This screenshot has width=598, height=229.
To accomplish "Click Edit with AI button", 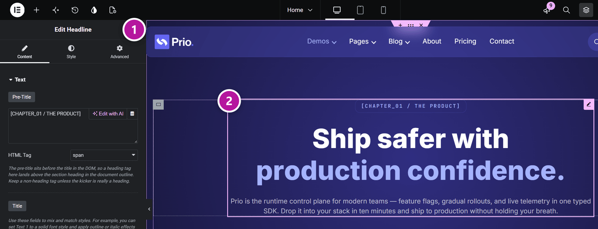I will pyautogui.click(x=108, y=114).
